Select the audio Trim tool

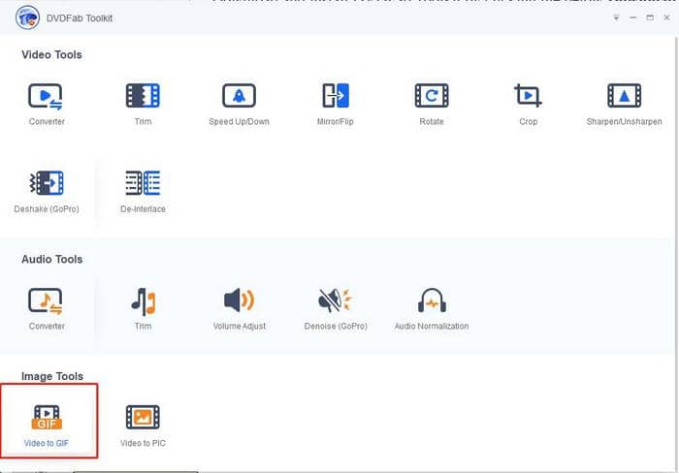point(143,301)
